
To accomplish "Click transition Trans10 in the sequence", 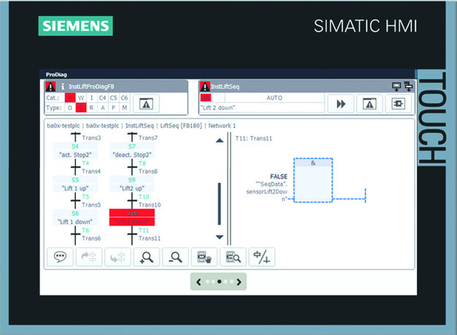I will pyautogui.click(x=150, y=205).
